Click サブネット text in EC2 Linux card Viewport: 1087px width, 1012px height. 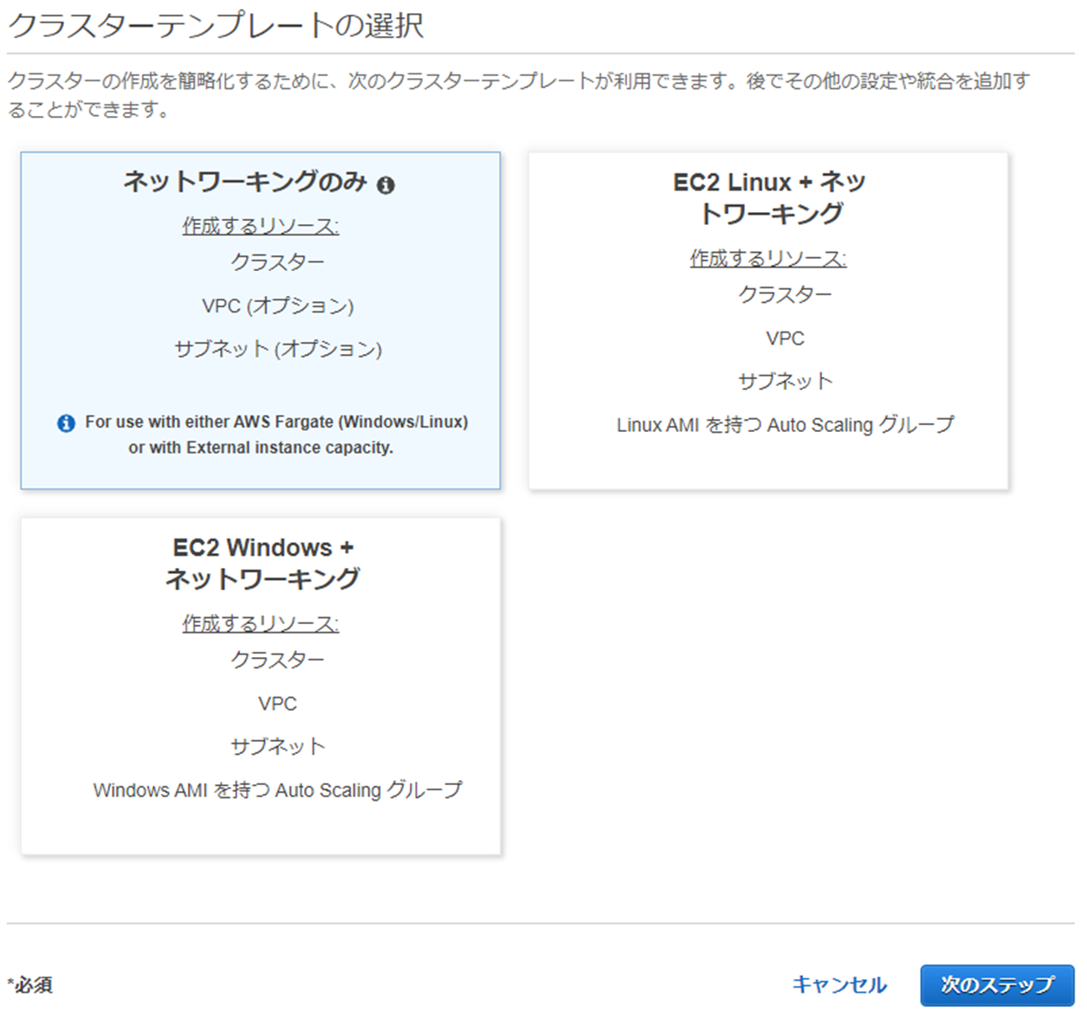[786, 381]
